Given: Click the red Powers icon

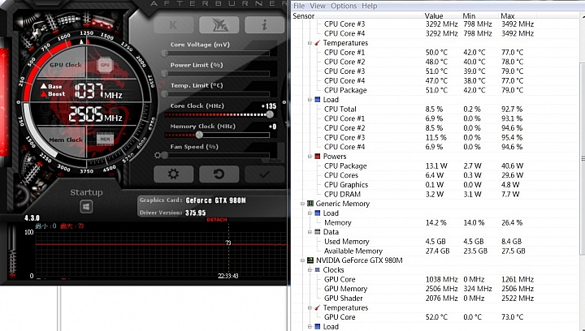Looking at the screenshot, I should (x=318, y=157).
